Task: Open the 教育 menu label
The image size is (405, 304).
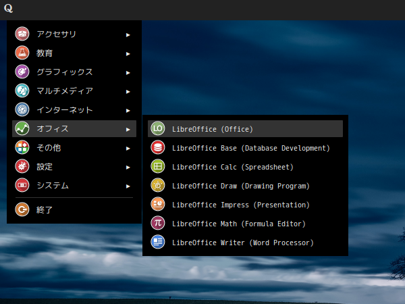Action: [x=45, y=53]
